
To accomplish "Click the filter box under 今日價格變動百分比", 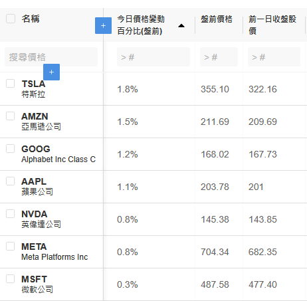I will coord(153,57).
